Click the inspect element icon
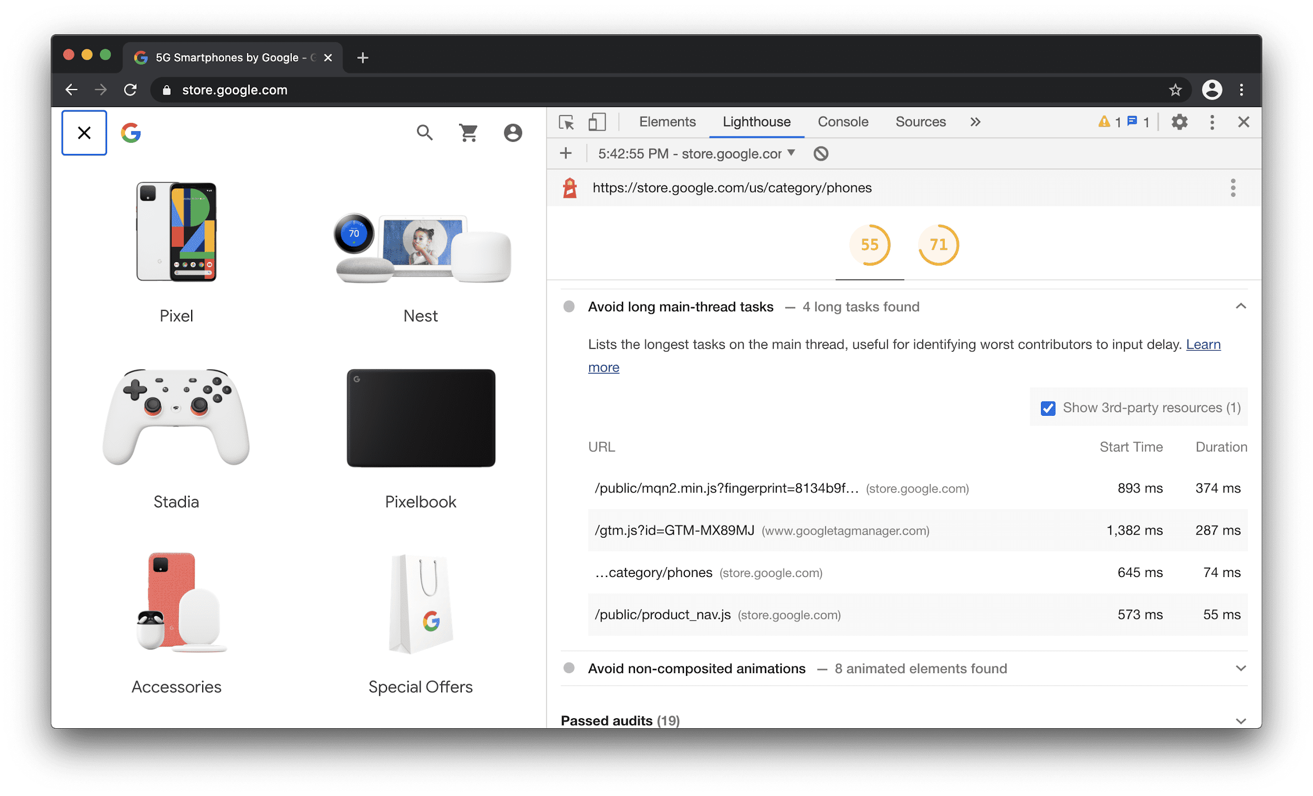Screen dimensions: 1313x796 567,121
